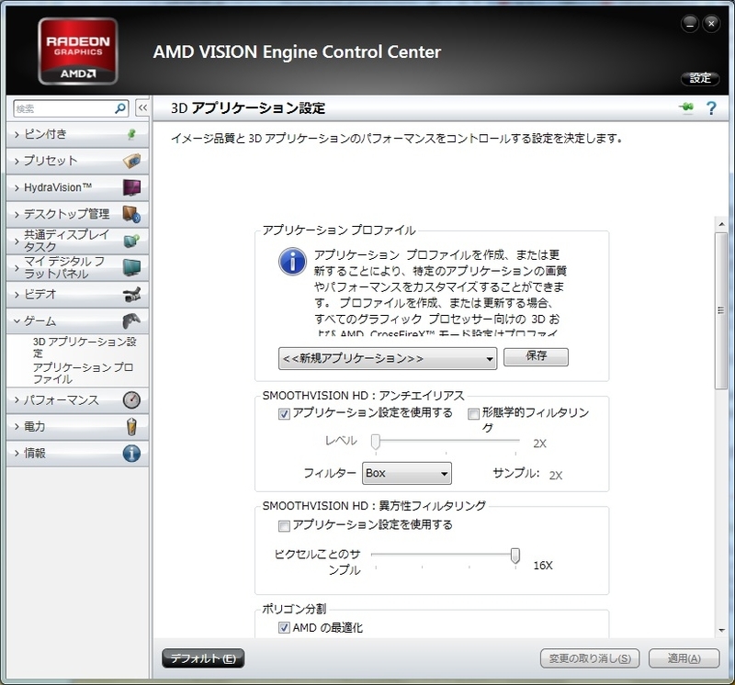Click the Radeon Graphics AMD logo
The width and height of the screenshot is (735, 685).
78,51
